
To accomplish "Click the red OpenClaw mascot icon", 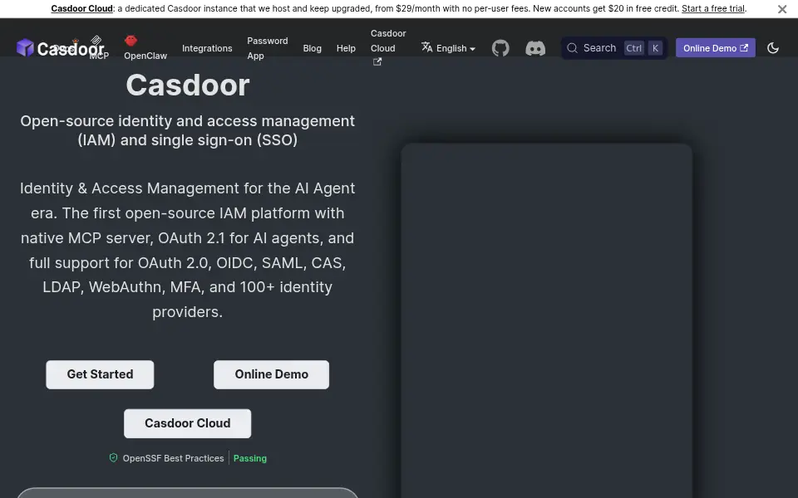I will (x=131, y=40).
